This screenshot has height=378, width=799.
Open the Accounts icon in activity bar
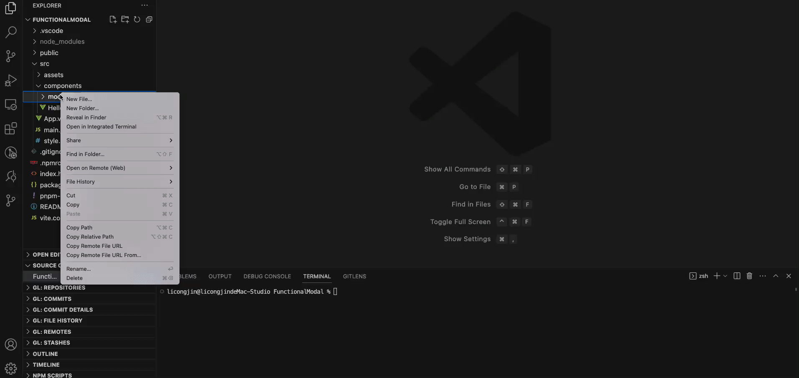11,345
